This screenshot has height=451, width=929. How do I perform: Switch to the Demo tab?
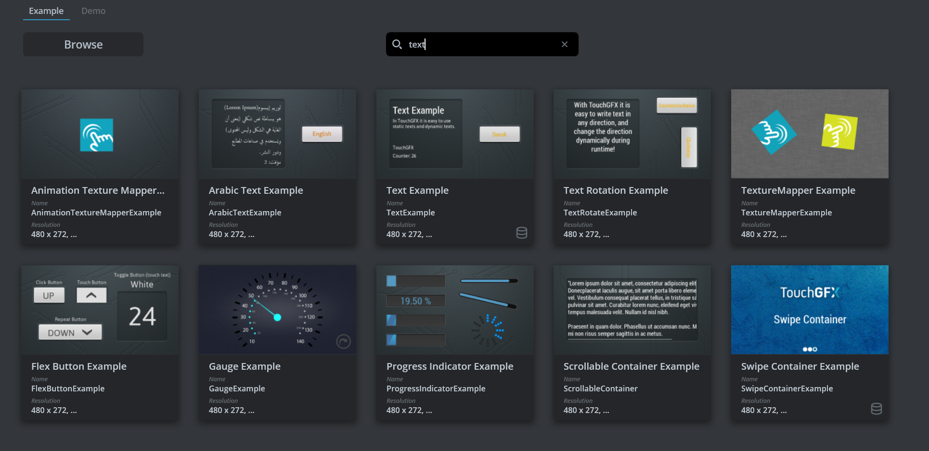(x=93, y=11)
